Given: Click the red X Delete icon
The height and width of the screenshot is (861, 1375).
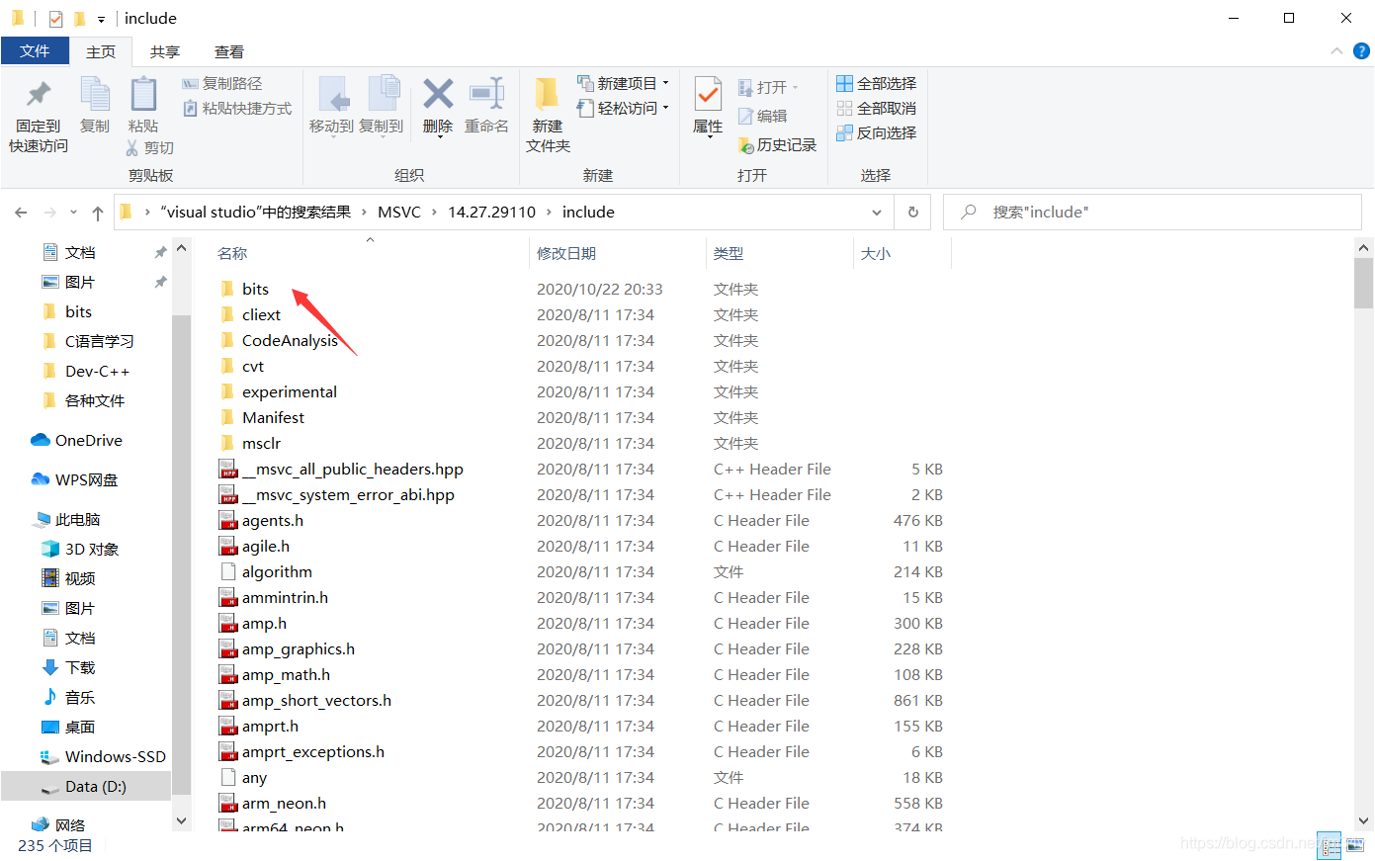Looking at the screenshot, I should 438,95.
